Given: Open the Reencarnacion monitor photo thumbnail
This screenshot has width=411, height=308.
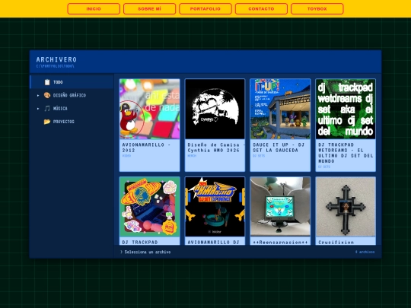Looking at the screenshot, I should [x=280, y=207].
